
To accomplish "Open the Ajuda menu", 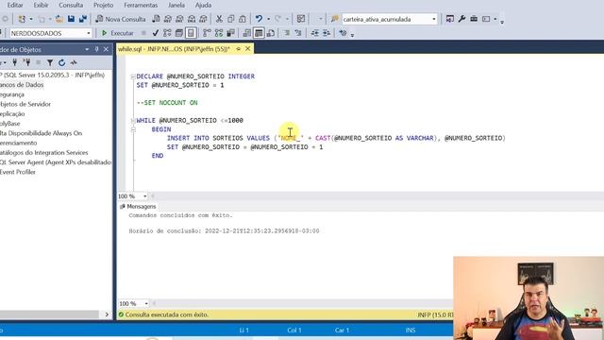I will point(203,5).
